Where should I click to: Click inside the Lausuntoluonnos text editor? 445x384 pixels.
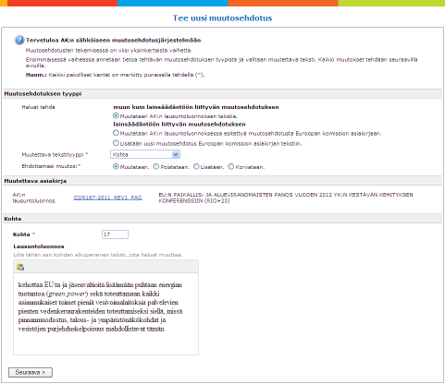tap(105, 314)
